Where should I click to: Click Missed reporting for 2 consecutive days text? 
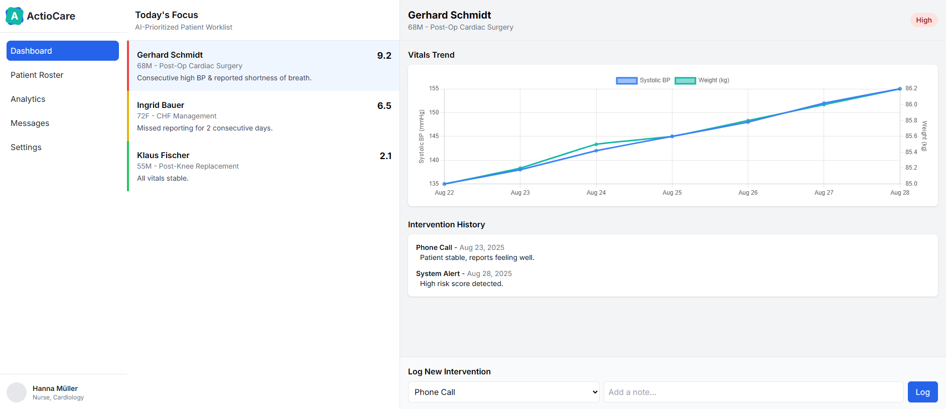205,128
